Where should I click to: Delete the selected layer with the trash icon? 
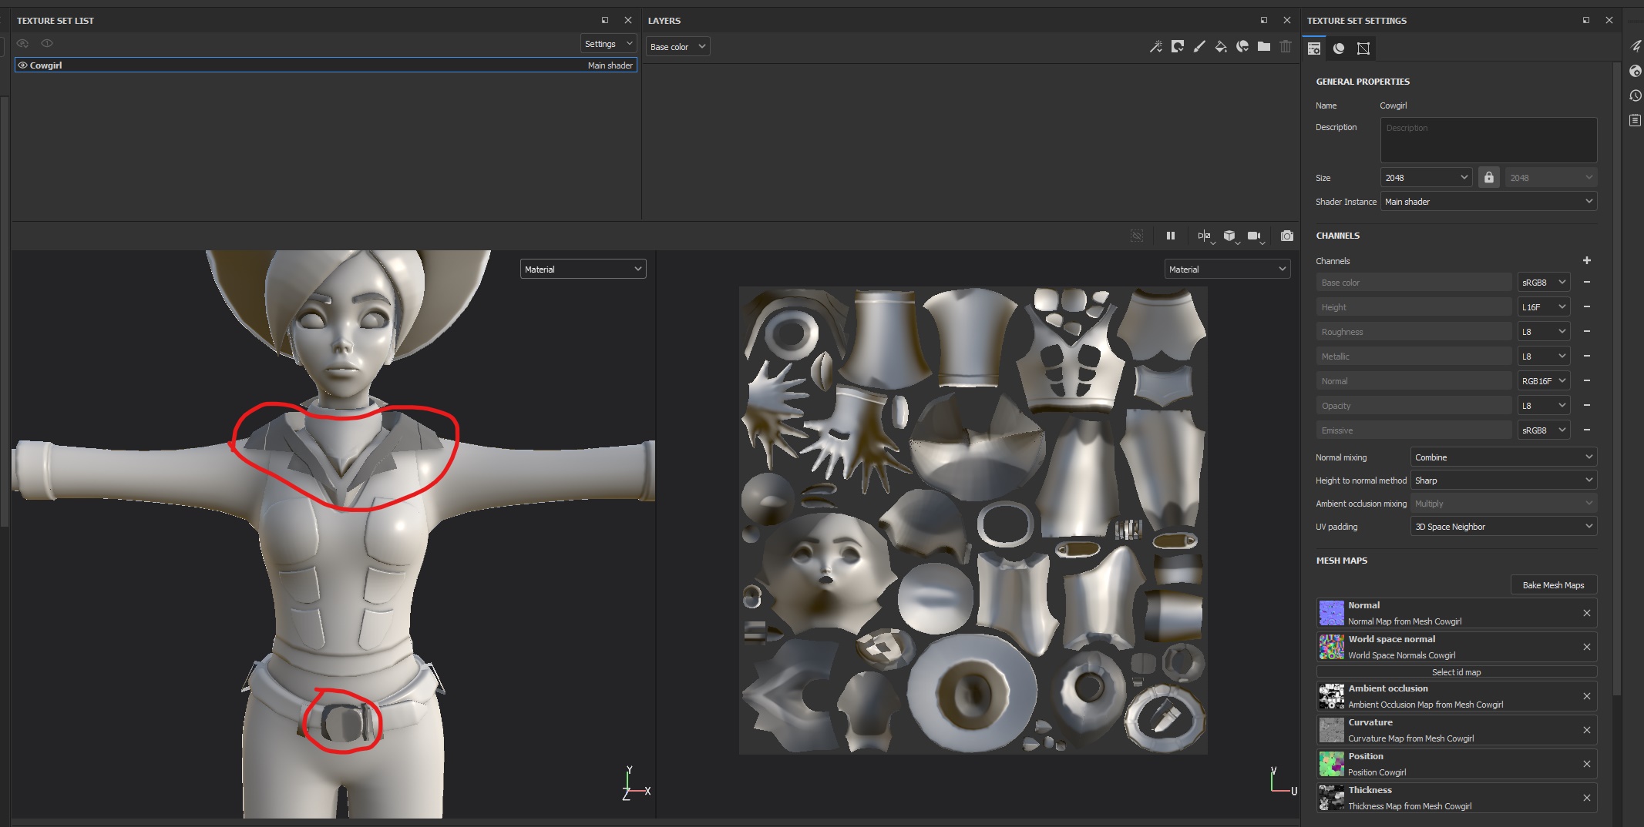[x=1285, y=46]
